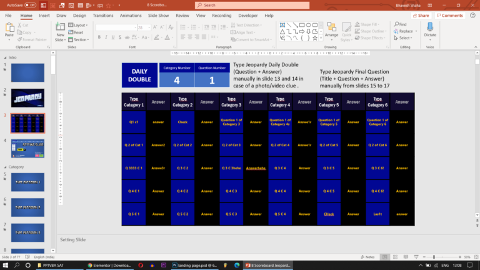Select the Jeopardy slide 2 thumbnail
Viewport: 480px width, 270px height.
point(27,98)
